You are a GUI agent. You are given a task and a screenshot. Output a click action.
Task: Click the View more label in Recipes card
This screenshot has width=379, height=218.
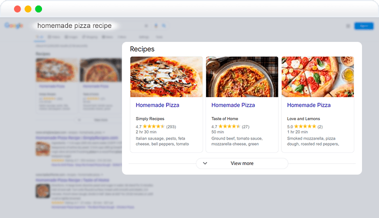[242, 163]
